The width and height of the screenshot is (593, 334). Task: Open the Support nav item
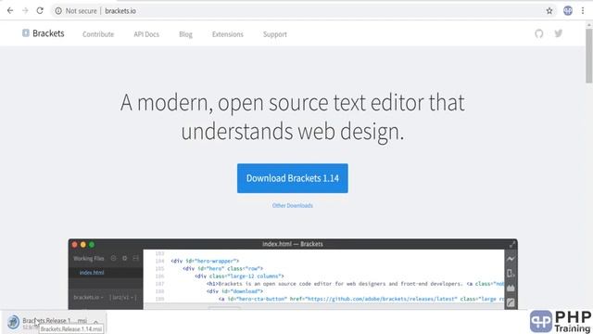pyautogui.click(x=275, y=34)
